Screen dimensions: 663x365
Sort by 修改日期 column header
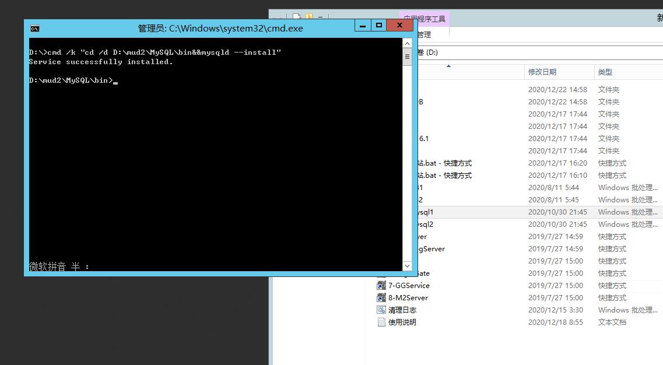click(542, 72)
